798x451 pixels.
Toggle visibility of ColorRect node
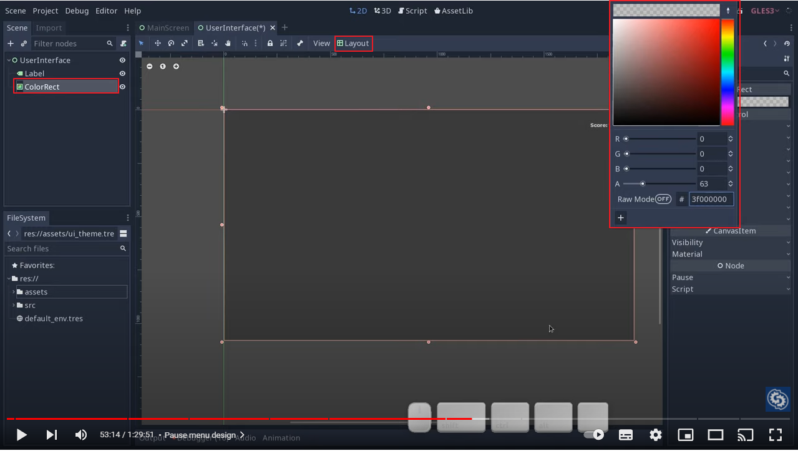click(x=122, y=87)
